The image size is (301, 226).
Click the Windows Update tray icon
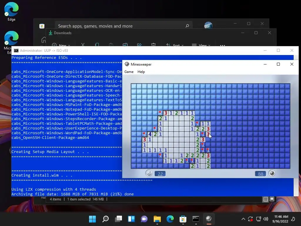click(250, 219)
